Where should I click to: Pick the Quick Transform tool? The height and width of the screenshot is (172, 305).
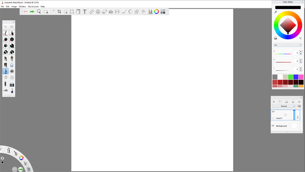(66, 12)
